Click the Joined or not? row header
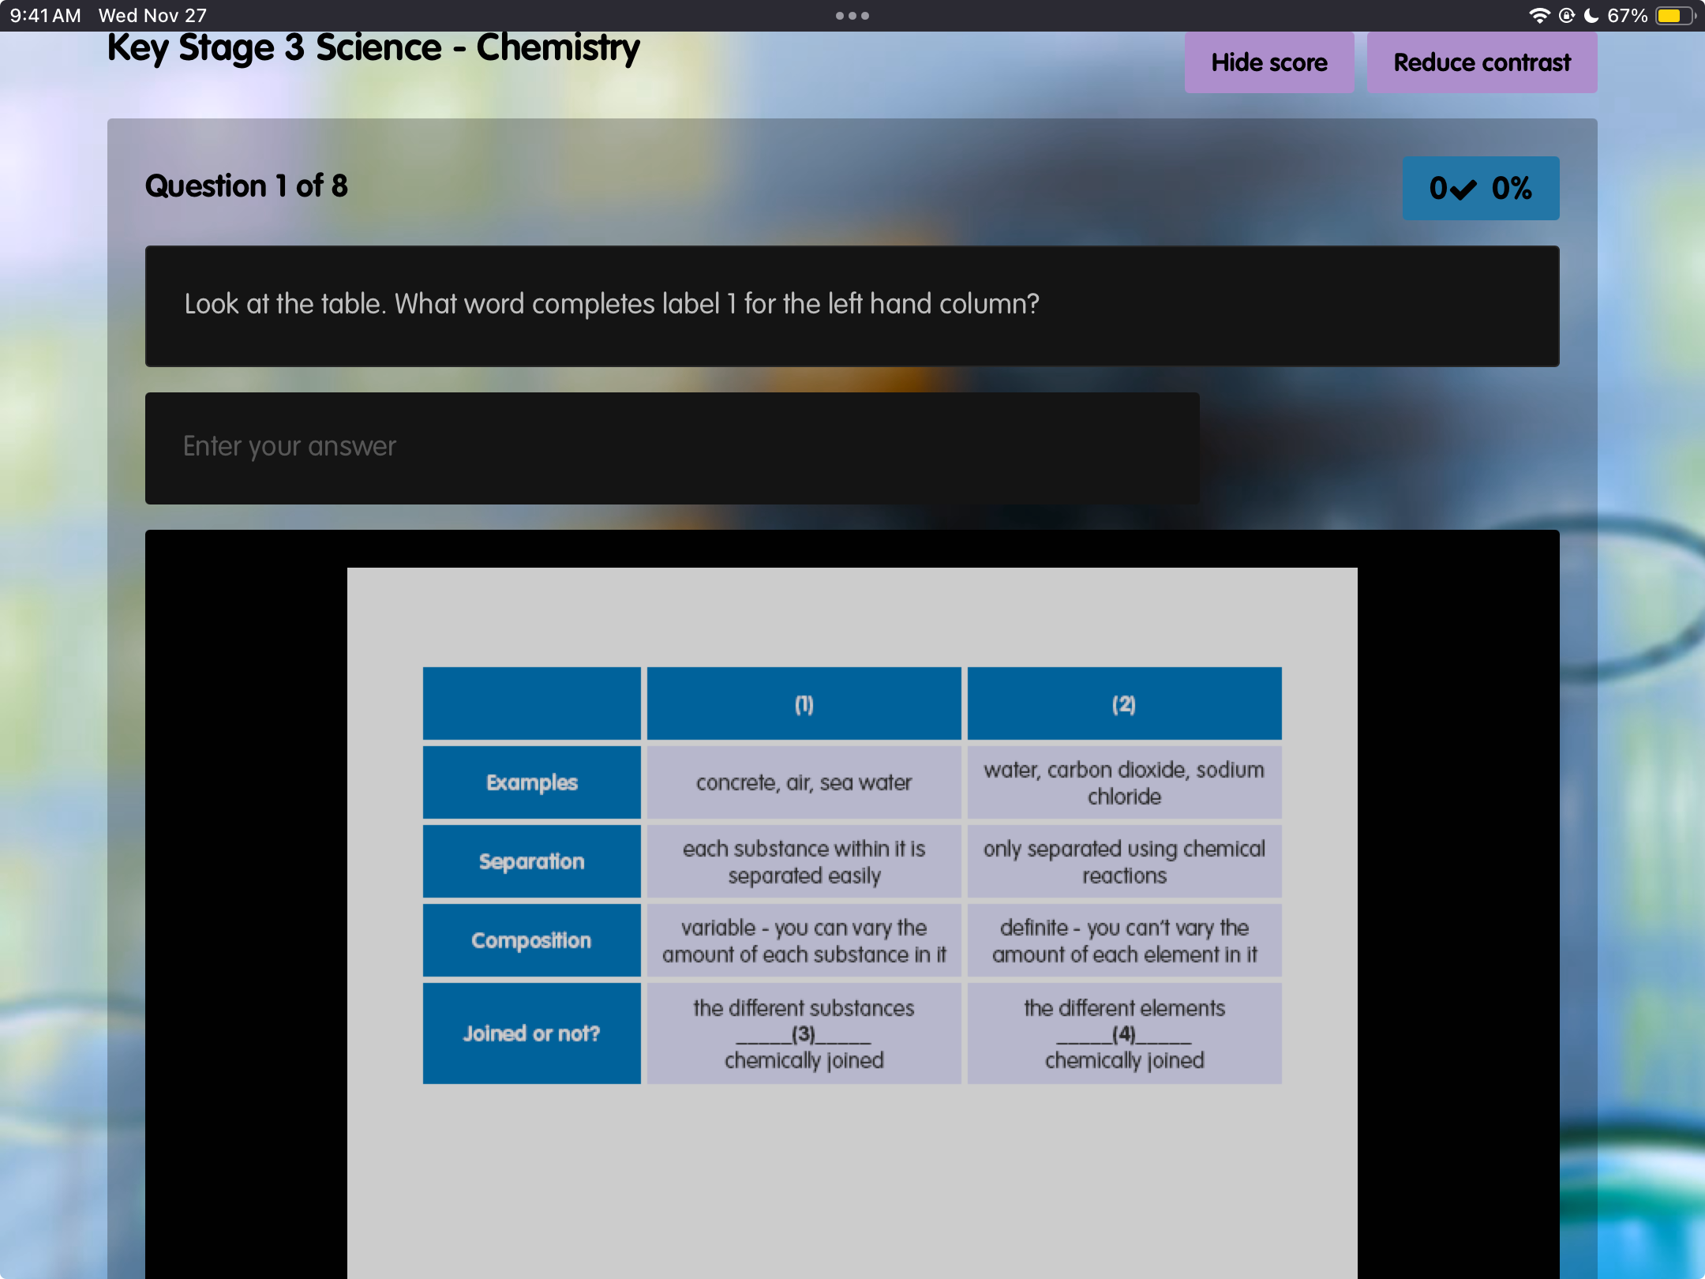Image resolution: width=1705 pixels, height=1279 pixels. [532, 1033]
